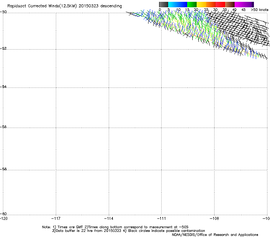The height and width of the screenshot is (237, 270).
Task: Click the yellow 20-25 knots color swatch
Action: [201, 4]
